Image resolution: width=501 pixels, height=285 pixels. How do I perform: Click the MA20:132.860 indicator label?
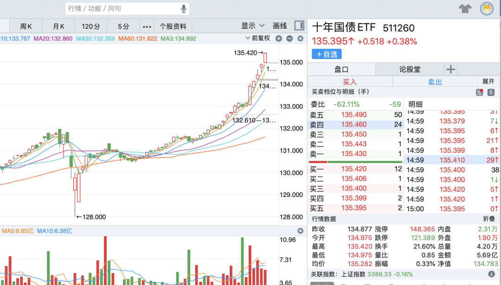tap(53, 38)
